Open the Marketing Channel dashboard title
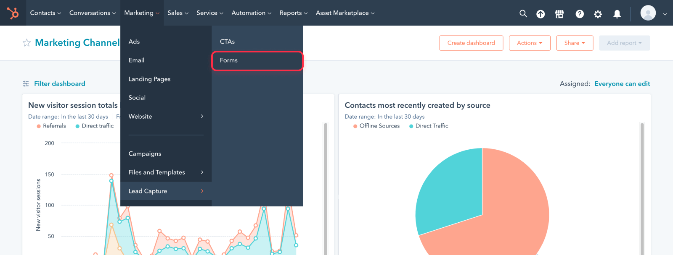 [77, 43]
